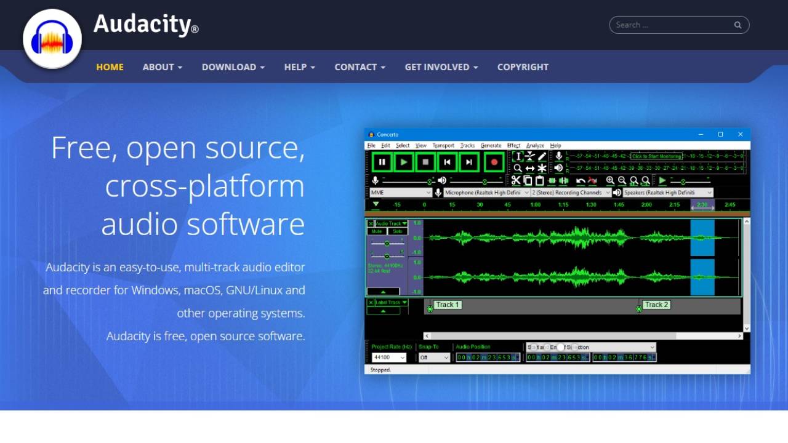788x443 pixels.
Task: Go to the HOME page link
Action: pyautogui.click(x=110, y=67)
